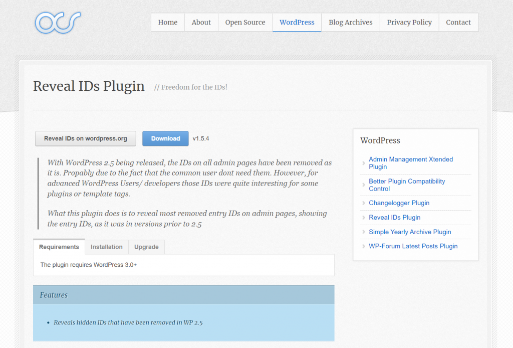Navigate to the Blog Archives page
Viewport: 513px width, 348px height.
click(x=350, y=22)
